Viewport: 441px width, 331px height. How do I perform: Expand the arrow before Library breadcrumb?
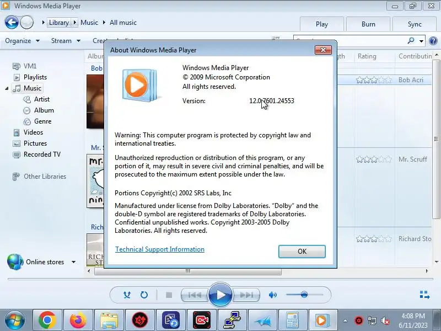pos(43,23)
